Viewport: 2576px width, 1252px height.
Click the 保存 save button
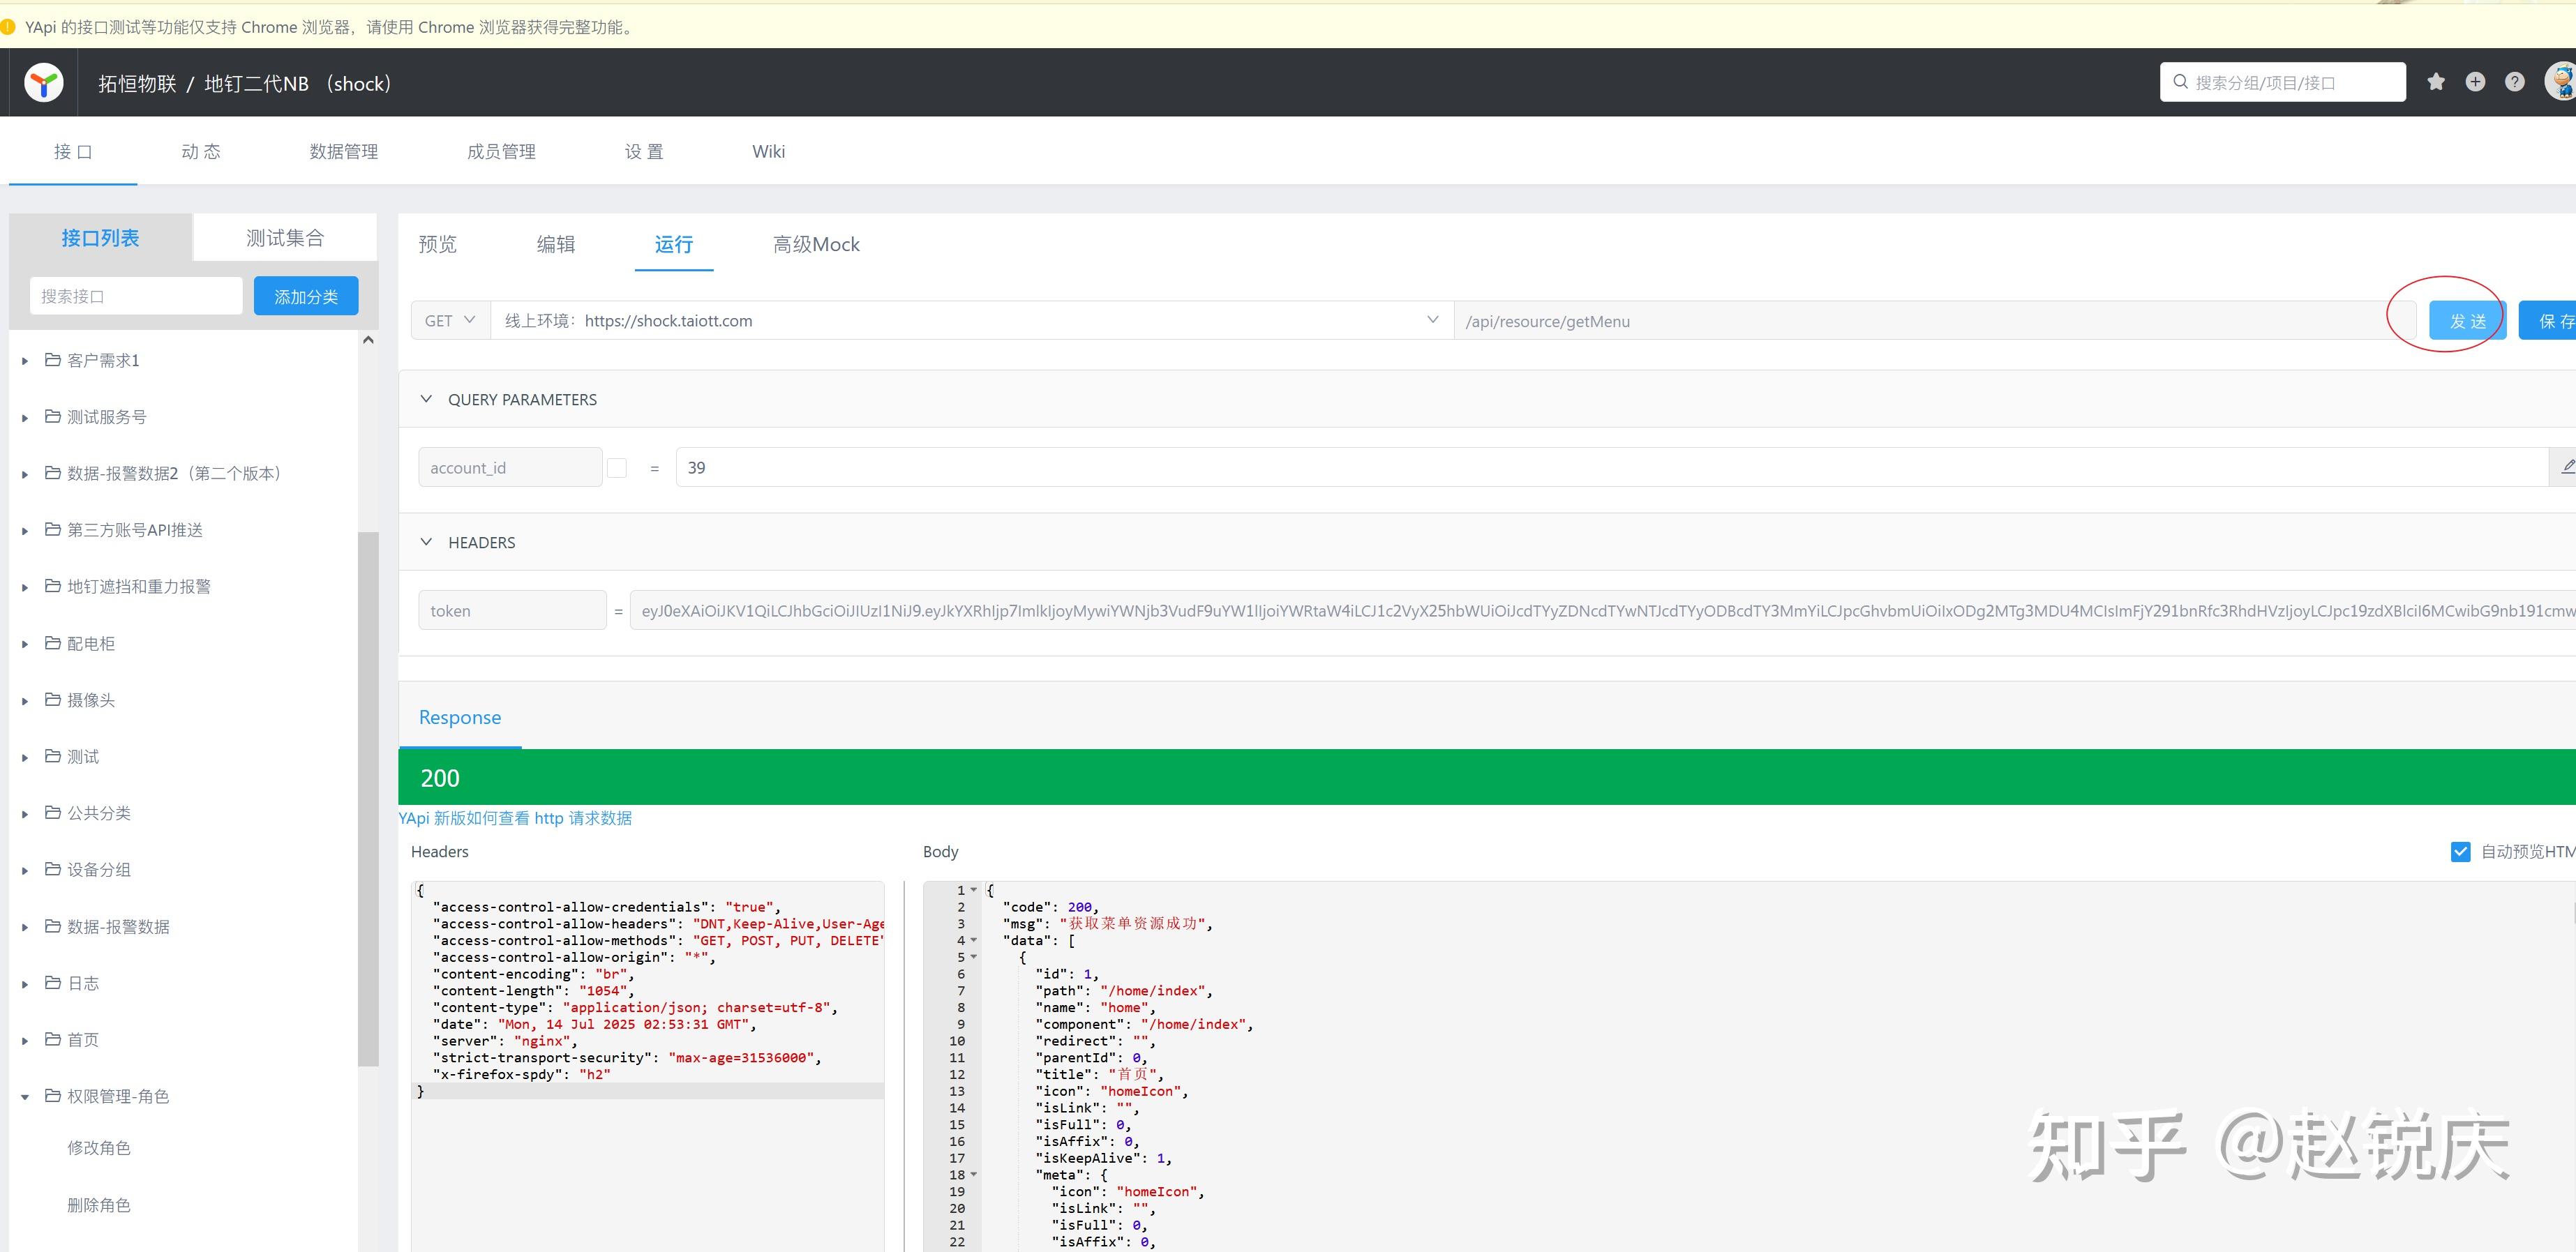coord(2547,320)
